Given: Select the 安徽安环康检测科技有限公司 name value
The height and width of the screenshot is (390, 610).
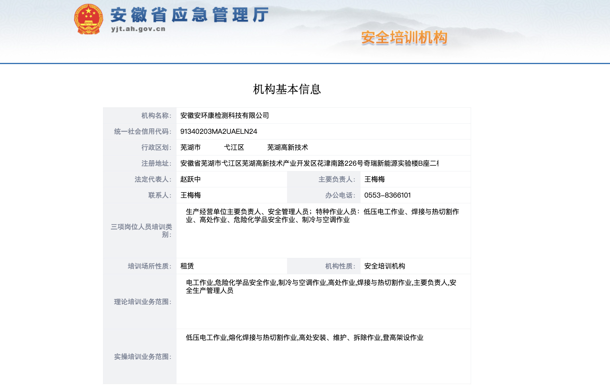Looking at the screenshot, I should (225, 115).
